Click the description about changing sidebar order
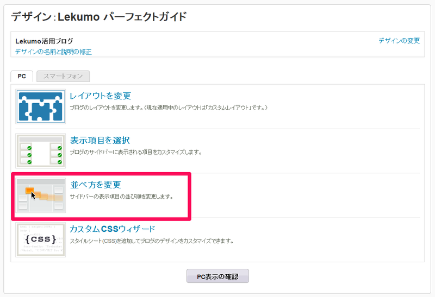This screenshot has height=297, width=435. [x=121, y=197]
